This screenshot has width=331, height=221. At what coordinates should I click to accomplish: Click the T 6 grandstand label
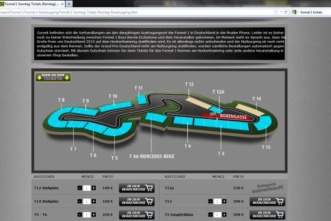pos(93,155)
